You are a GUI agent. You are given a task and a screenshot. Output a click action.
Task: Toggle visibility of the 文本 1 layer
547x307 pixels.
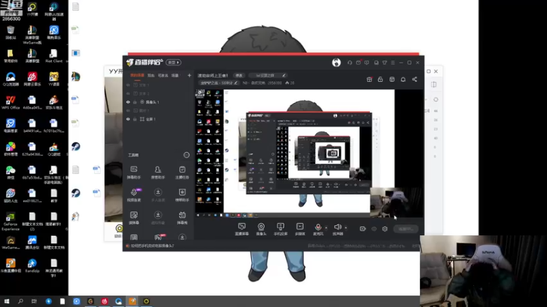pyautogui.click(x=128, y=85)
